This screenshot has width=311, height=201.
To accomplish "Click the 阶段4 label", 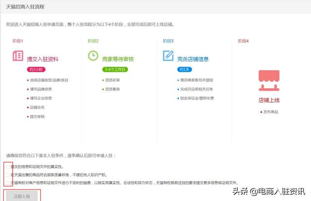I will click(243, 41).
